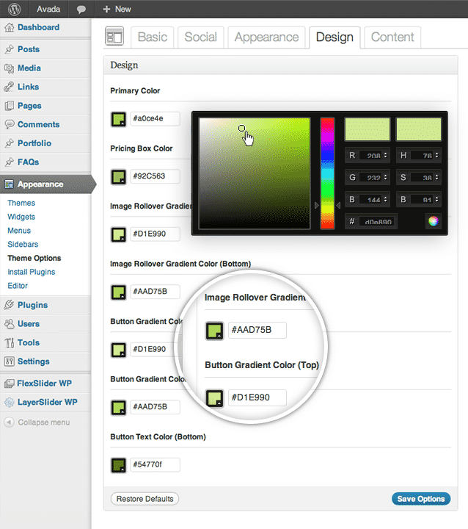Open the New content dropdown
Image resolution: width=468 pixels, height=529 pixels.
click(x=117, y=9)
